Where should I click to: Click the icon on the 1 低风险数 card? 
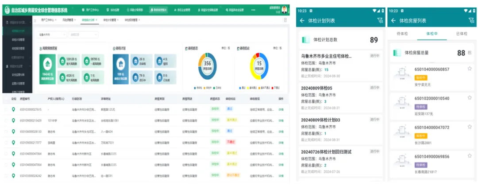coord(87,77)
